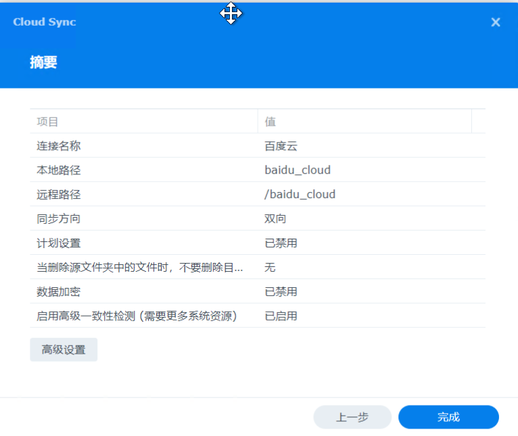The height and width of the screenshot is (436, 518).
Task: Select the 无 value in the table
Action: pos(270,267)
